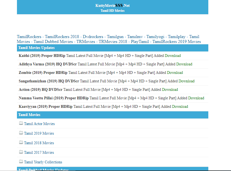Click the Zombie (2019) Proper HDRip title
The height and width of the screenshot is (171, 231).
pyautogui.click(x=43, y=73)
